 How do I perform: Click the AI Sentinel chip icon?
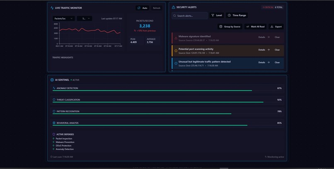(x=52, y=80)
